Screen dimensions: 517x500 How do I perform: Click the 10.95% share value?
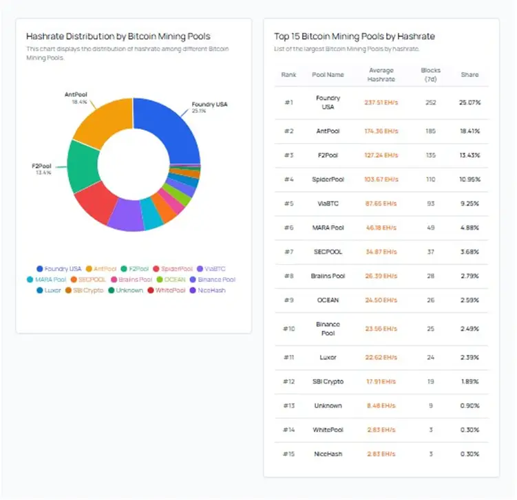pos(470,180)
